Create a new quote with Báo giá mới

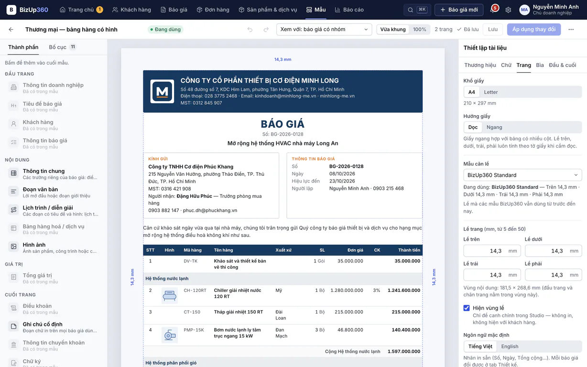pos(458,10)
